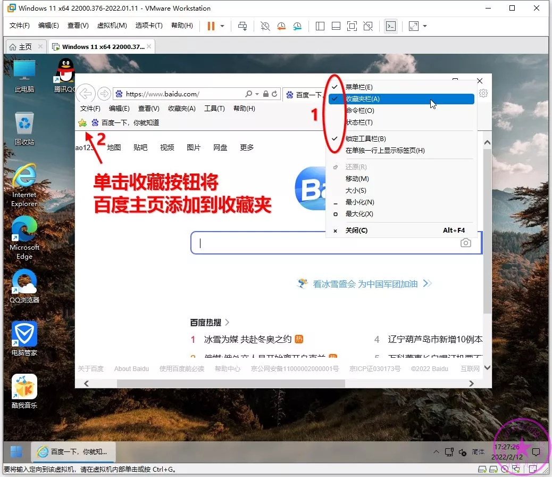
Task: Choose 最大化(X) in context menu
Action: [402, 214]
